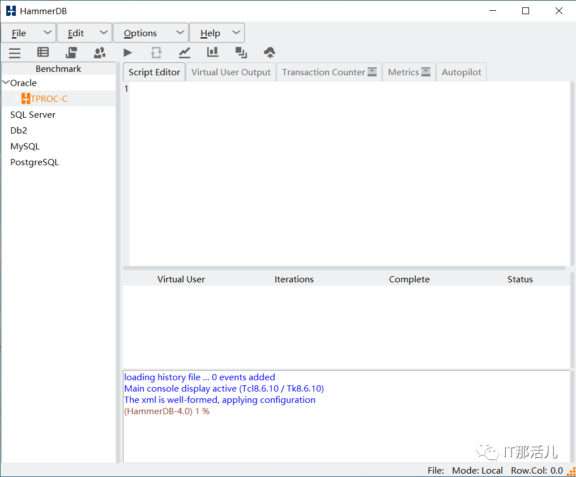576x477 pixels.
Task: Click the HammerDB logo in title bar
Action: (x=11, y=11)
